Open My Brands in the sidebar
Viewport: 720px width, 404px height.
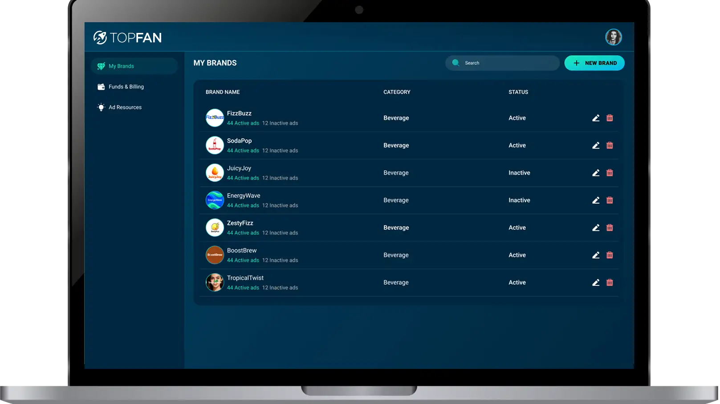121,66
